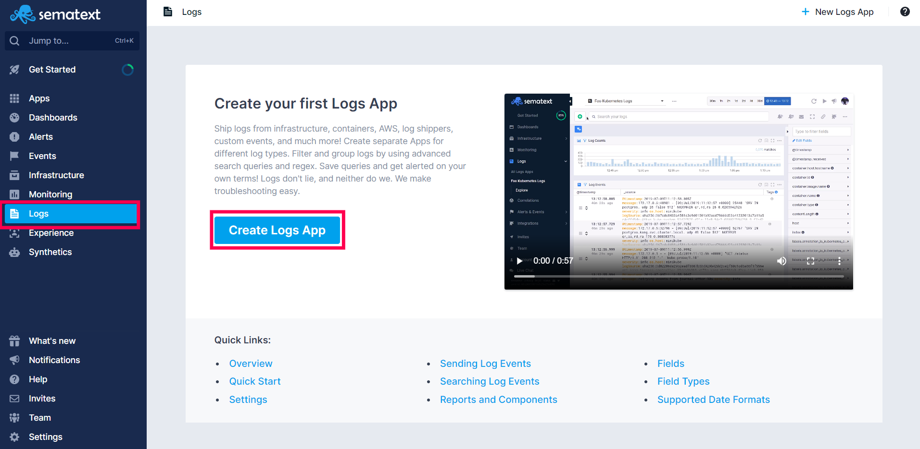Play the Logs demo video
The width and height of the screenshot is (920, 449).
point(519,261)
